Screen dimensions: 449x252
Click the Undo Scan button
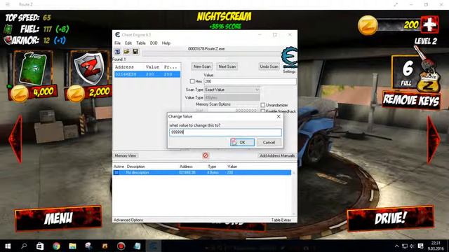(x=269, y=66)
